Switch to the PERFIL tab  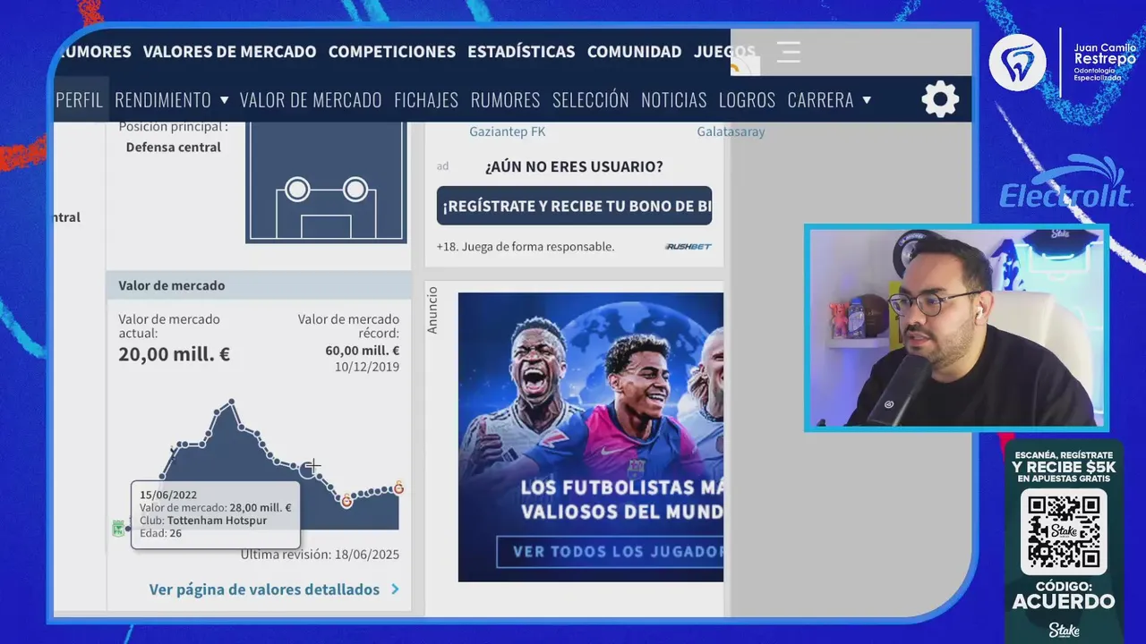(x=80, y=100)
